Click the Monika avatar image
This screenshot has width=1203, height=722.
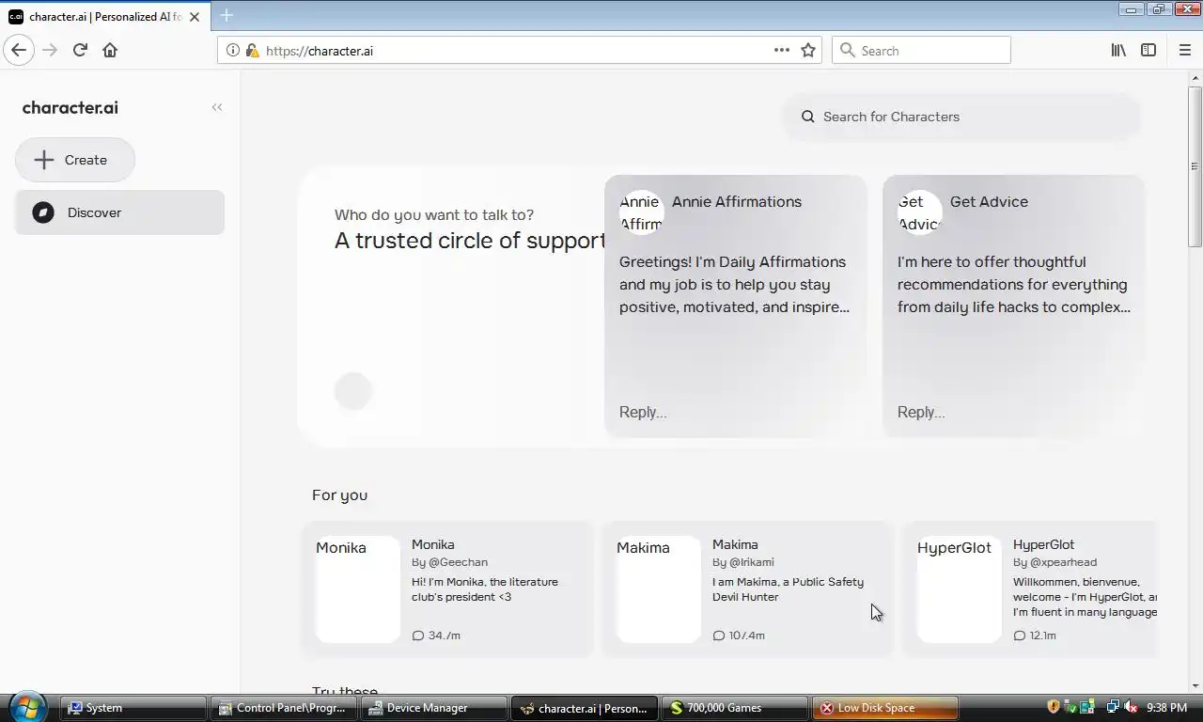[358, 589]
